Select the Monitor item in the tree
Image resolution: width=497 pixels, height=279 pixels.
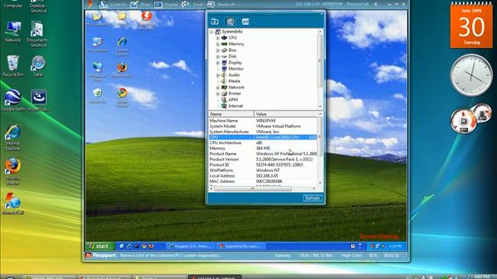pos(236,69)
